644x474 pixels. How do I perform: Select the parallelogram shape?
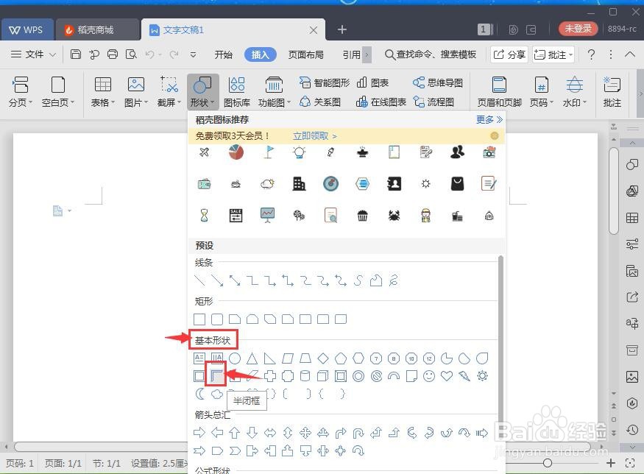288,358
